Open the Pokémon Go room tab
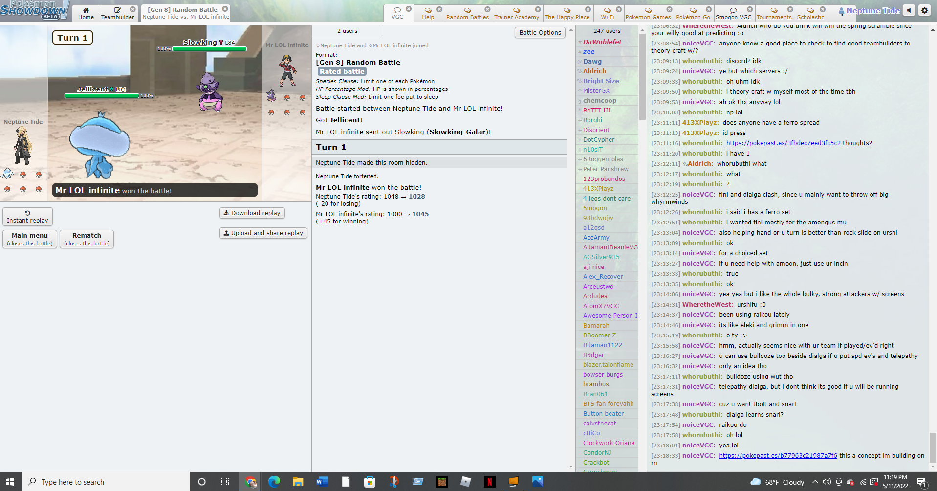 (693, 13)
